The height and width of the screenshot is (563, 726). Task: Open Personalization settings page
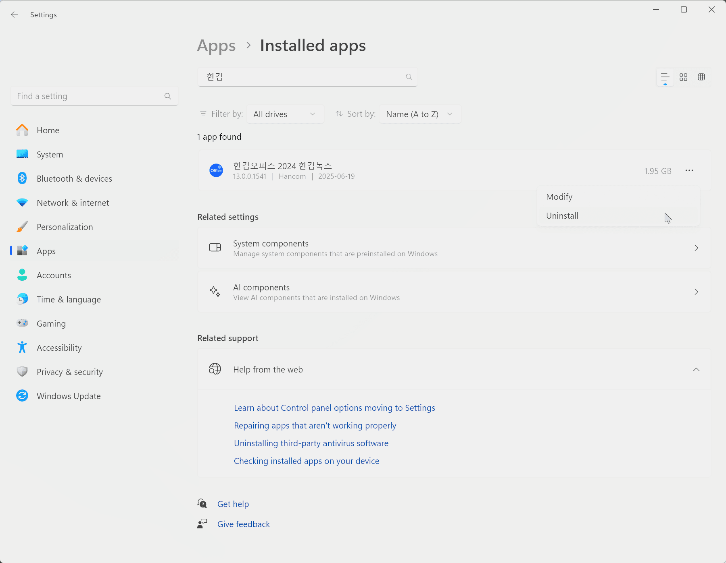(95, 227)
